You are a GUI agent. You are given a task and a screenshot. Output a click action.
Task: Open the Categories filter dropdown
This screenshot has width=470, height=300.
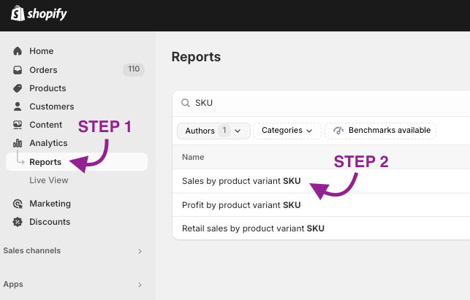[287, 131]
